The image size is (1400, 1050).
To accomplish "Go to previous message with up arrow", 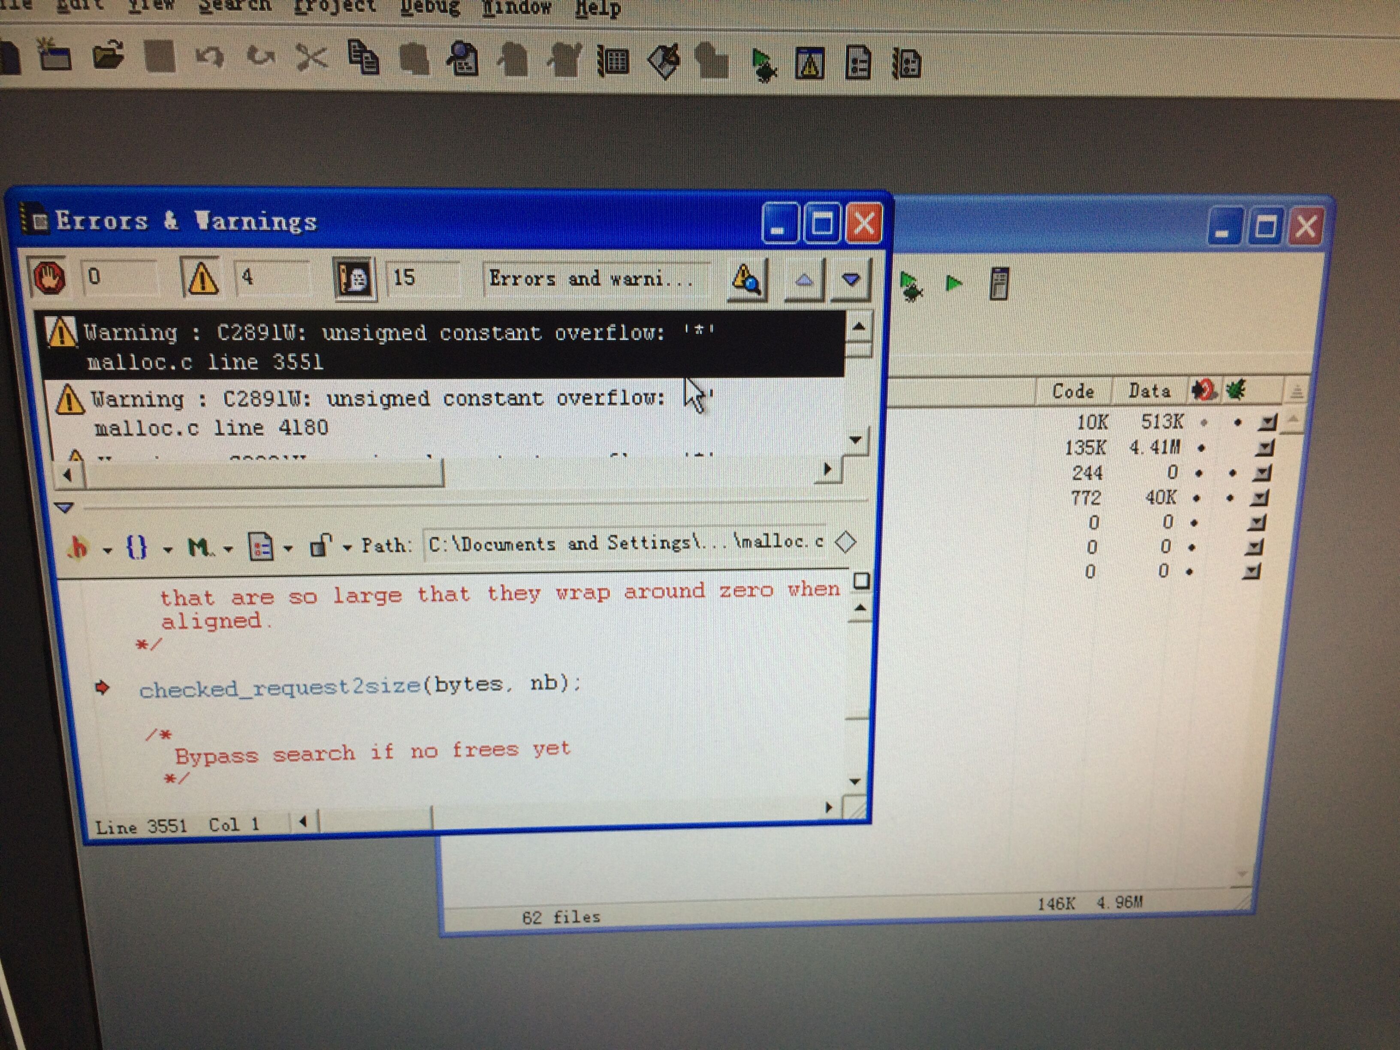I will pos(804,279).
